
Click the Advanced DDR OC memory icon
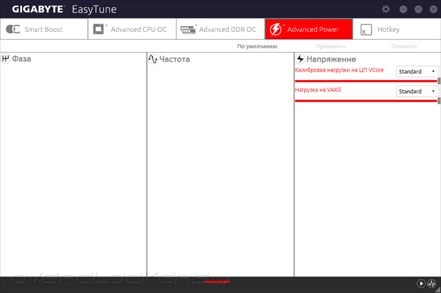click(x=188, y=29)
